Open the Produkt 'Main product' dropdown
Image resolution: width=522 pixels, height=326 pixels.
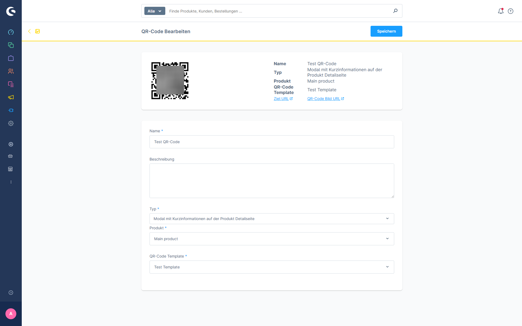272,239
